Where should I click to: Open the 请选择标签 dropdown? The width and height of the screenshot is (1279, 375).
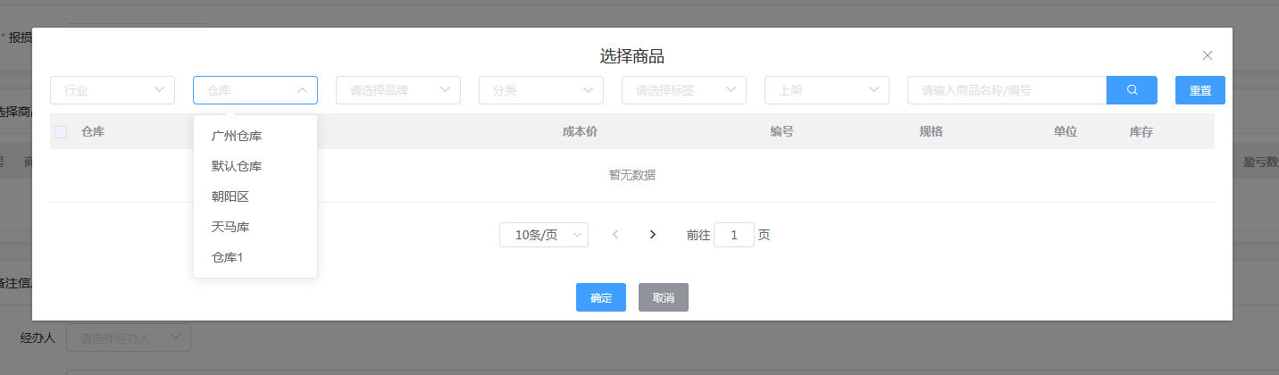click(x=684, y=90)
